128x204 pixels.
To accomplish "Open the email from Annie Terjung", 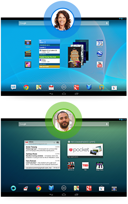I will coord(42,149).
